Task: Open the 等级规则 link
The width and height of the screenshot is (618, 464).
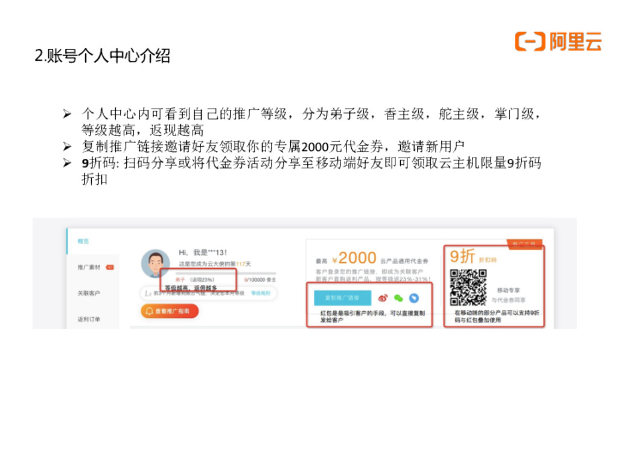Action: point(261,293)
